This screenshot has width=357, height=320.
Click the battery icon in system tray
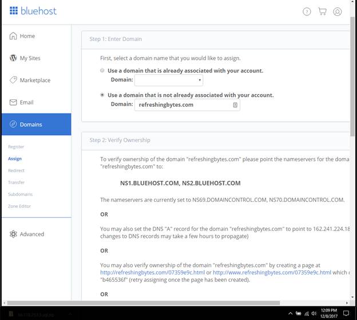[x=298, y=313]
